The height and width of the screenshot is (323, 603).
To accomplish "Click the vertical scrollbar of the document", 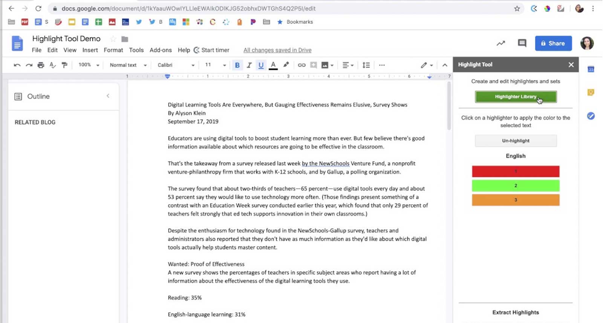I will (449, 106).
